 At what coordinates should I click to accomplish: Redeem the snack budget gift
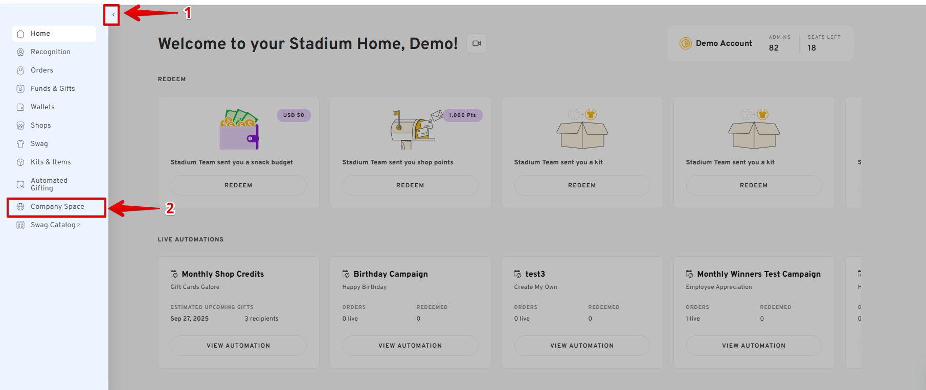pos(238,185)
